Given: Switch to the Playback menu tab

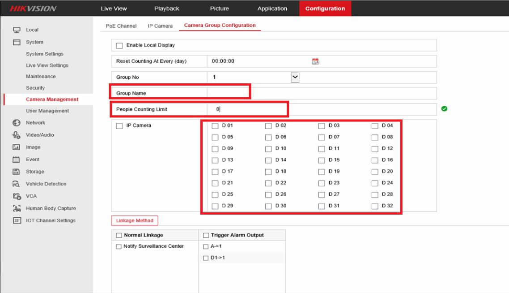Looking at the screenshot, I should (x=166, y=8).
